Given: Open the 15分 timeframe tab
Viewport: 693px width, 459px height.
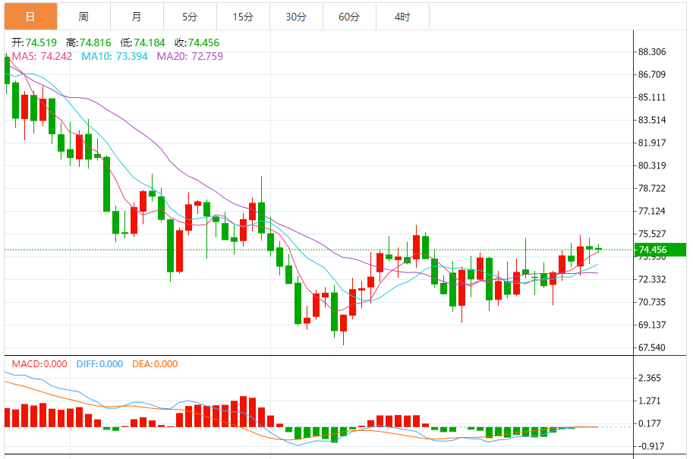Looking at the screenshot, I should (x=243, y=17).
